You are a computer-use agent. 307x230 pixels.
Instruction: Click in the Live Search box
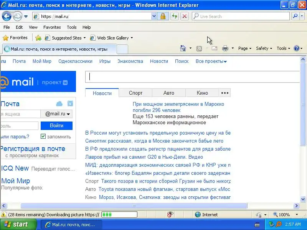[x=241, y=16]
